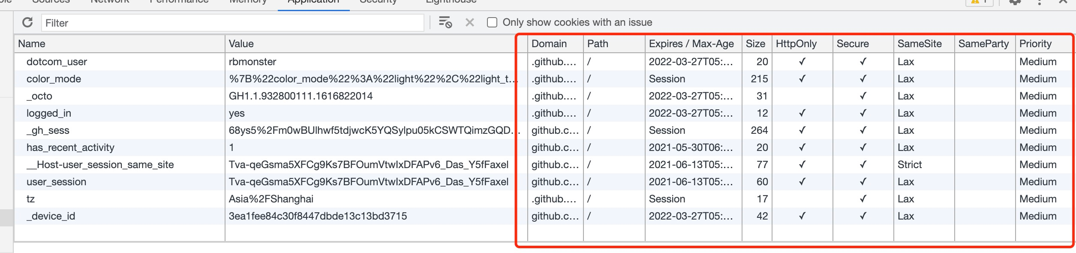Select the dotcom_user cookie row
1076x253 pixels.
[543, 62]
